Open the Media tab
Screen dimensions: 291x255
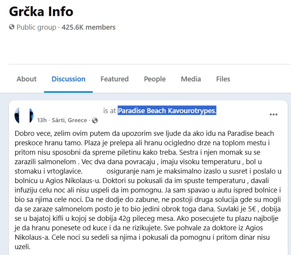click(x=191, y=79)
